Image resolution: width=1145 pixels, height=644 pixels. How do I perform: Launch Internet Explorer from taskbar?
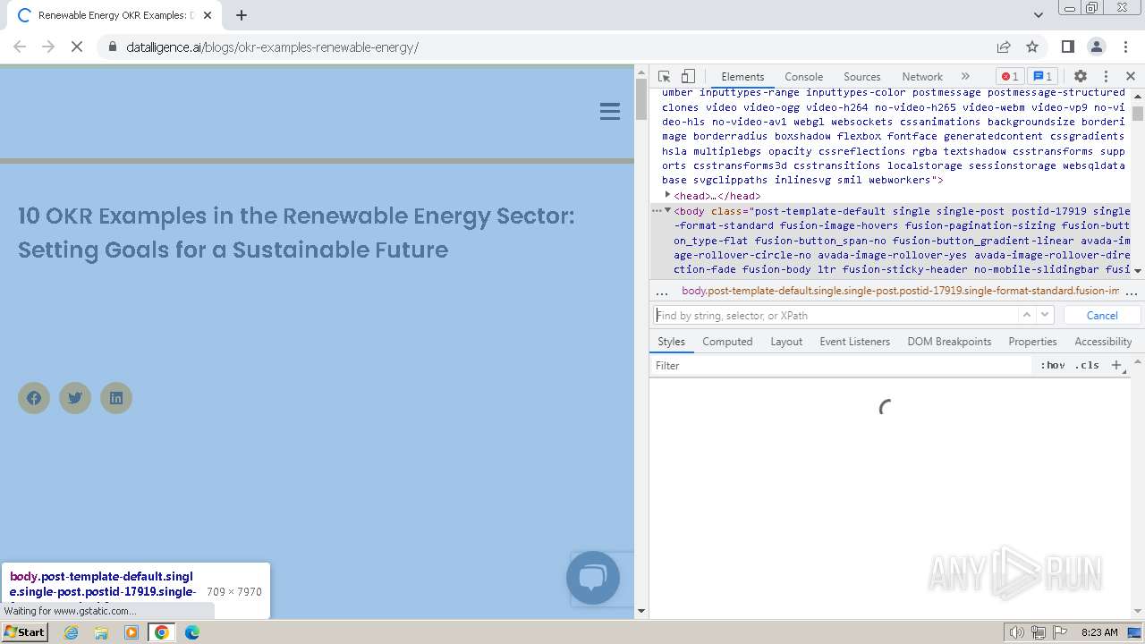(x=72, y=632)
